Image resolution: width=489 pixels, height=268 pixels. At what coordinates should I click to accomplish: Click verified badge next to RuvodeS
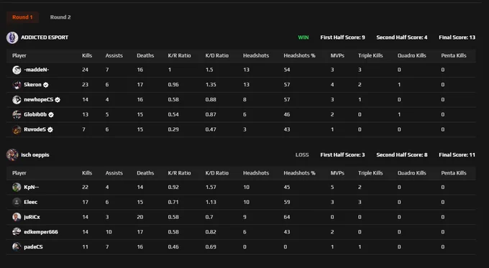tap(50, 129)
